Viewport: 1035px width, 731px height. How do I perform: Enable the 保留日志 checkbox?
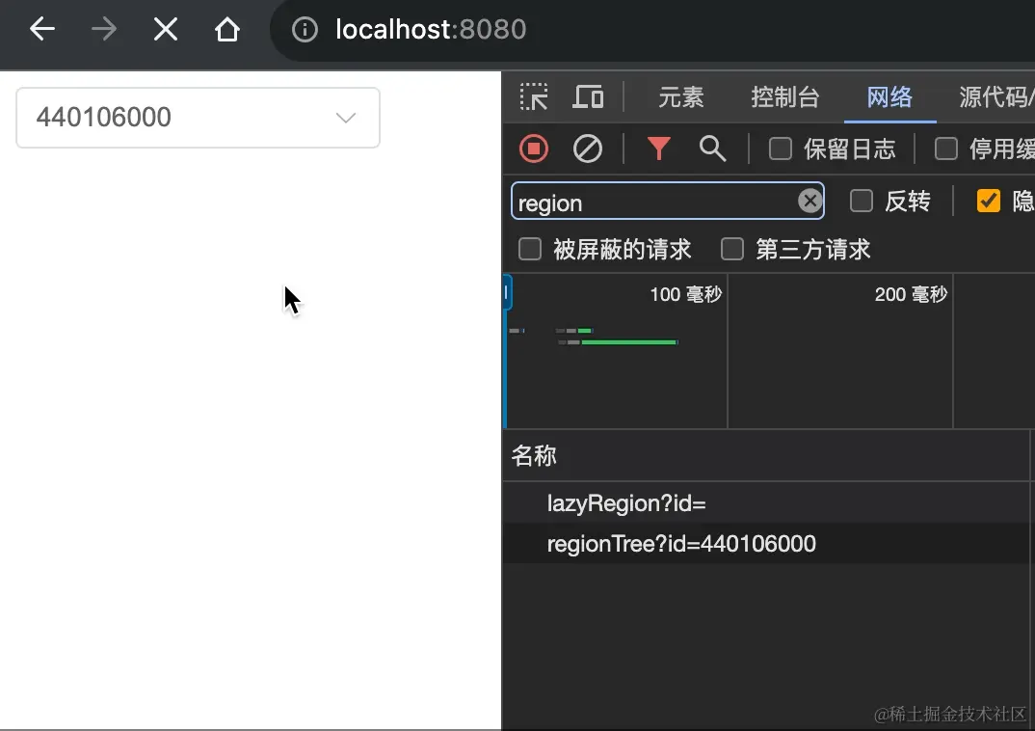click(782, 149)
